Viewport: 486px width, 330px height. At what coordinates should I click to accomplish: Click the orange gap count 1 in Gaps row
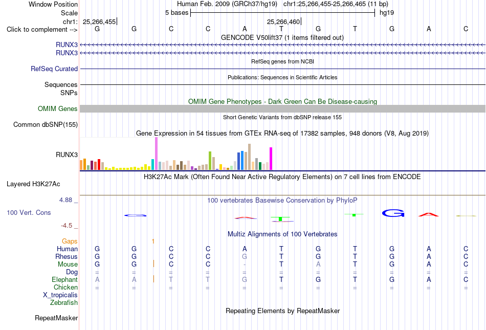(x=153, y=241)
